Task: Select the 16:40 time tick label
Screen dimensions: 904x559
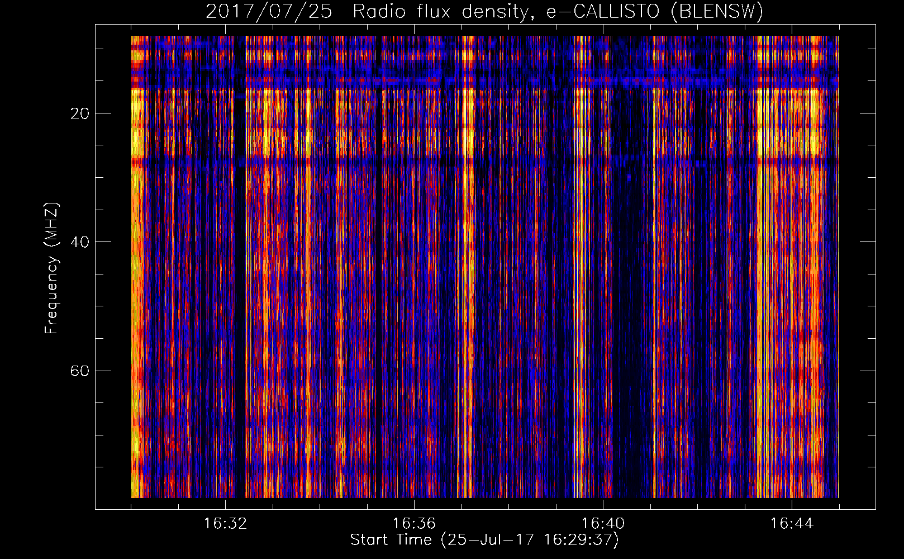Action: tap(603, 524)
